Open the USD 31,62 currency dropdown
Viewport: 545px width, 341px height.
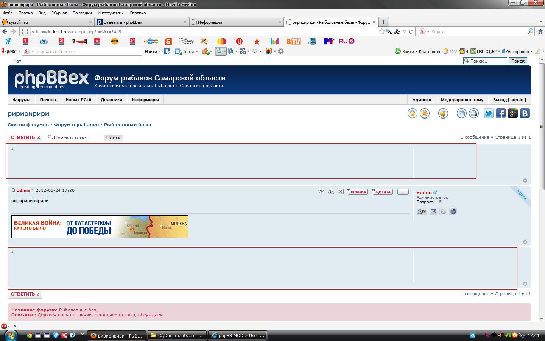coord(498,52)
